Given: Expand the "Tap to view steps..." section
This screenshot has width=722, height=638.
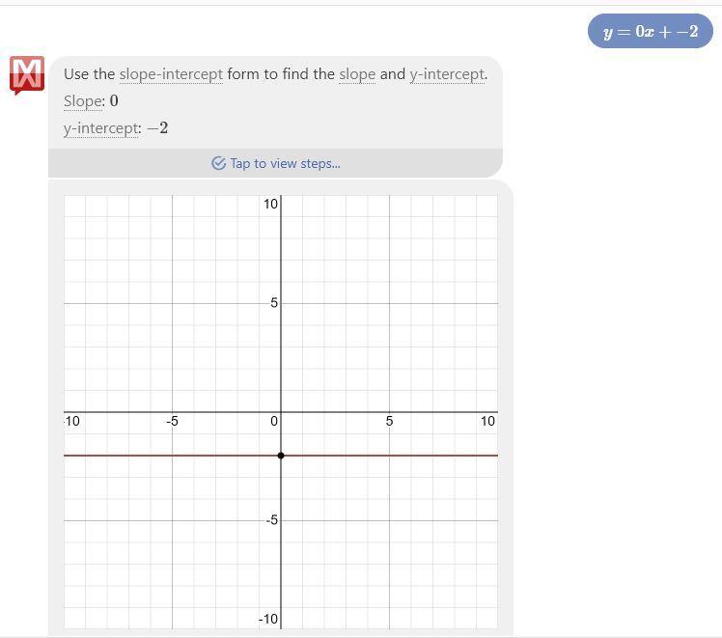Looking at the screenshot, I should click(x=285, y=164).
